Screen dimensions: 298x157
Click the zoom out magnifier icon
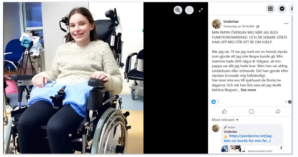coord(189,10)
